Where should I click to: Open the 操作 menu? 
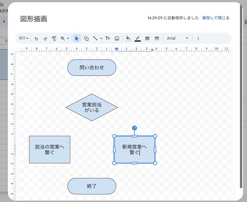[x=23, y=38]
